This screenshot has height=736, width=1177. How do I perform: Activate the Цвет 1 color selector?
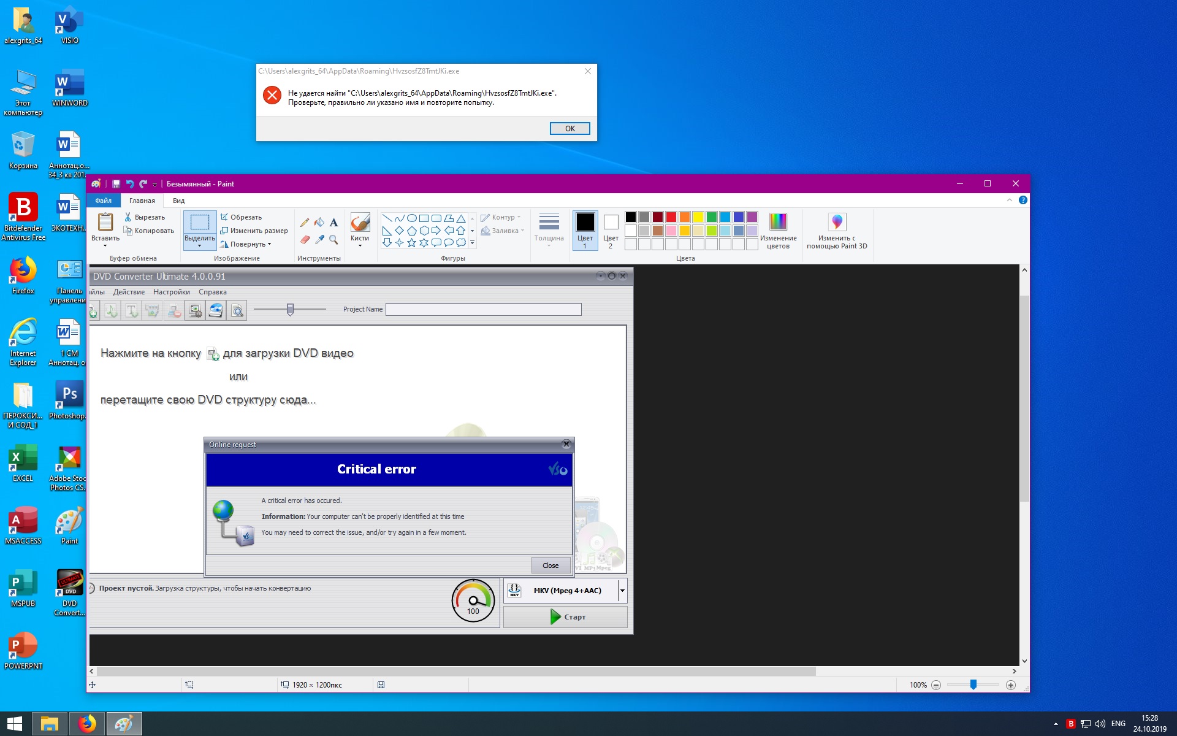point(585,231)
